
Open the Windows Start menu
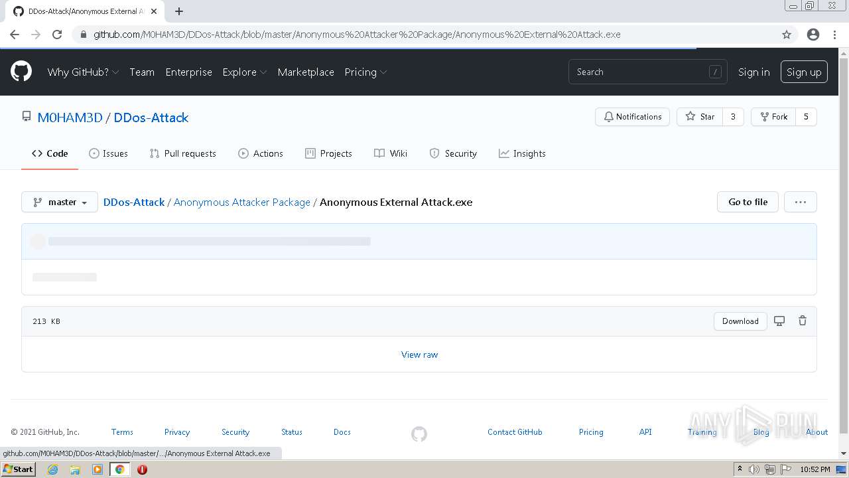(x=18, y=469)
